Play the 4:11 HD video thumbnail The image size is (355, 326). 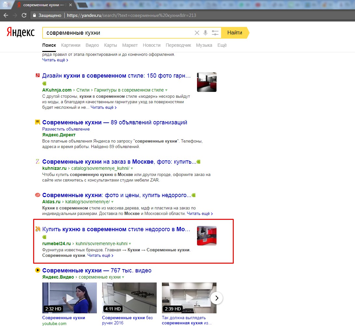click(129, 298)
